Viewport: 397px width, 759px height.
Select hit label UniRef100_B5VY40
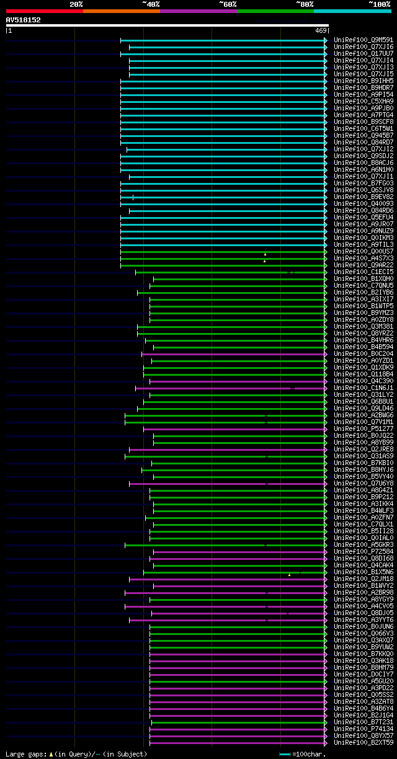click(364, 477)
